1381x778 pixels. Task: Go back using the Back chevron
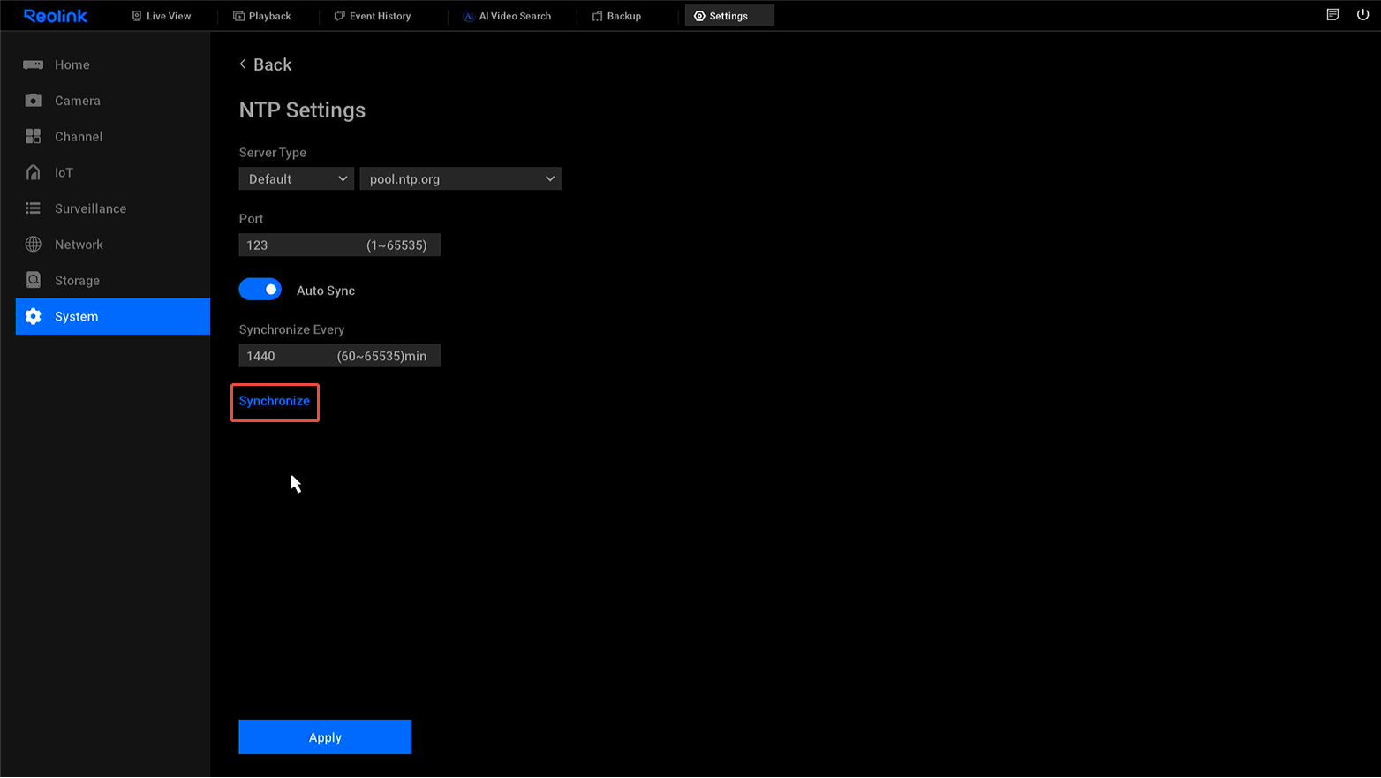[243, 64]
